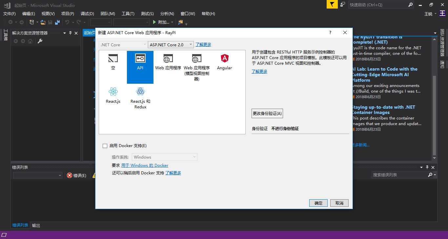Click the open file toolbar icon

click(x=43, y=22)
